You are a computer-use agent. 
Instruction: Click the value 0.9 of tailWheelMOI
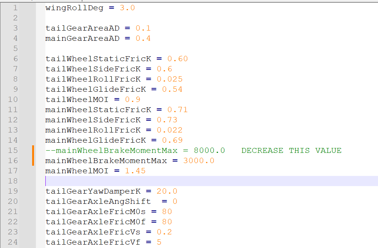tap(133, 99)
